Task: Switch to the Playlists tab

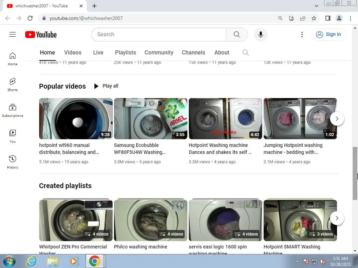Action: (126, 53)
